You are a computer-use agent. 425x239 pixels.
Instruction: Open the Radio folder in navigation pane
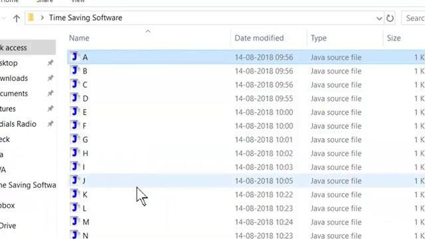coord(18,124)
